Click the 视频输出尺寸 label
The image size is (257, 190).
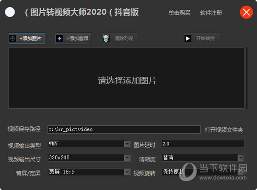point(24,159)
